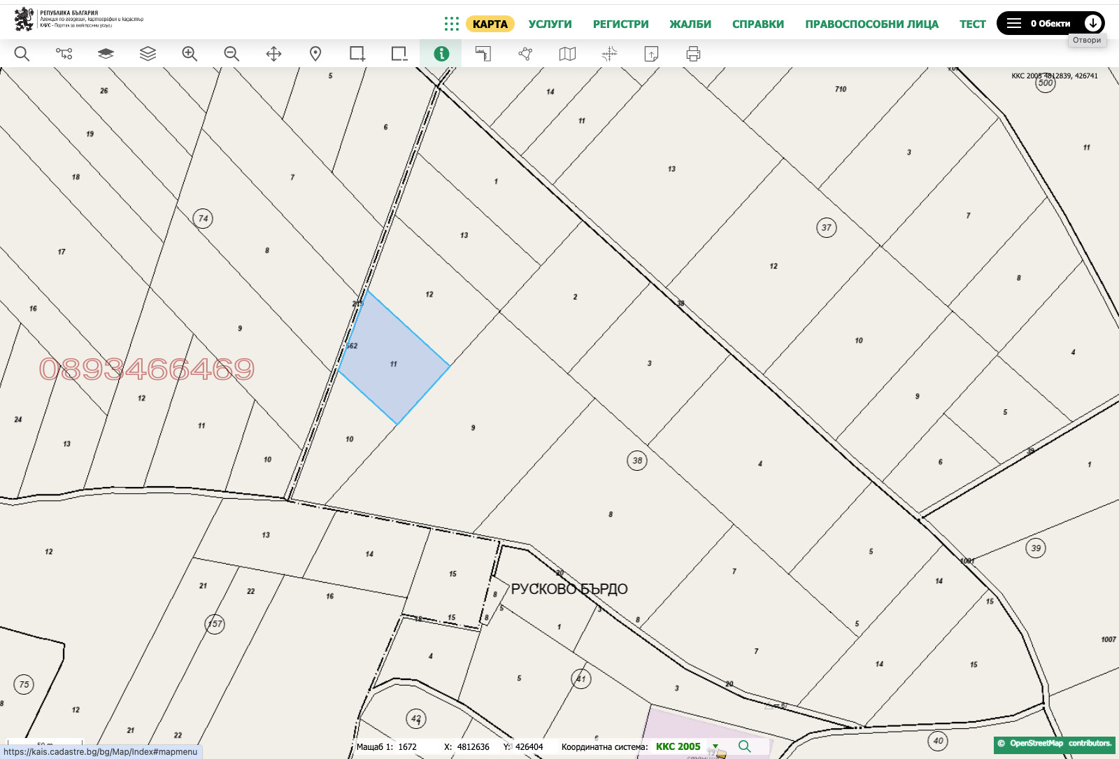Open the filled base layers panel
1119x759 pixels.
[106, 54]
